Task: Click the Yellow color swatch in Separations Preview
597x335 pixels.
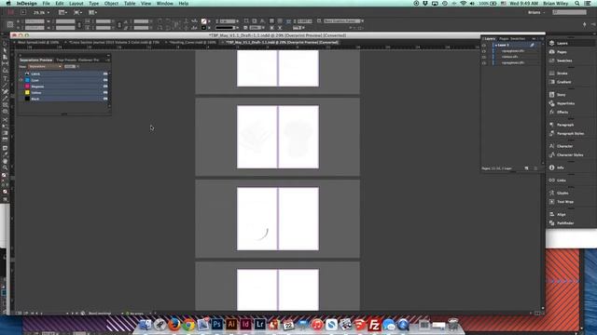Action: [27, 93]
